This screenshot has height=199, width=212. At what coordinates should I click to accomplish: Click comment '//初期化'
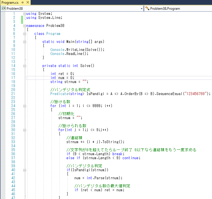(66, 114)
